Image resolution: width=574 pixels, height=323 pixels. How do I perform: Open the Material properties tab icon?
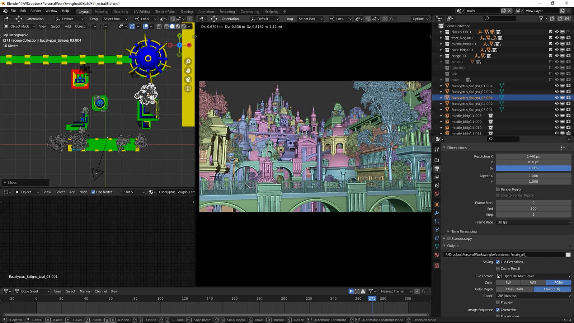tap(437, 255)
